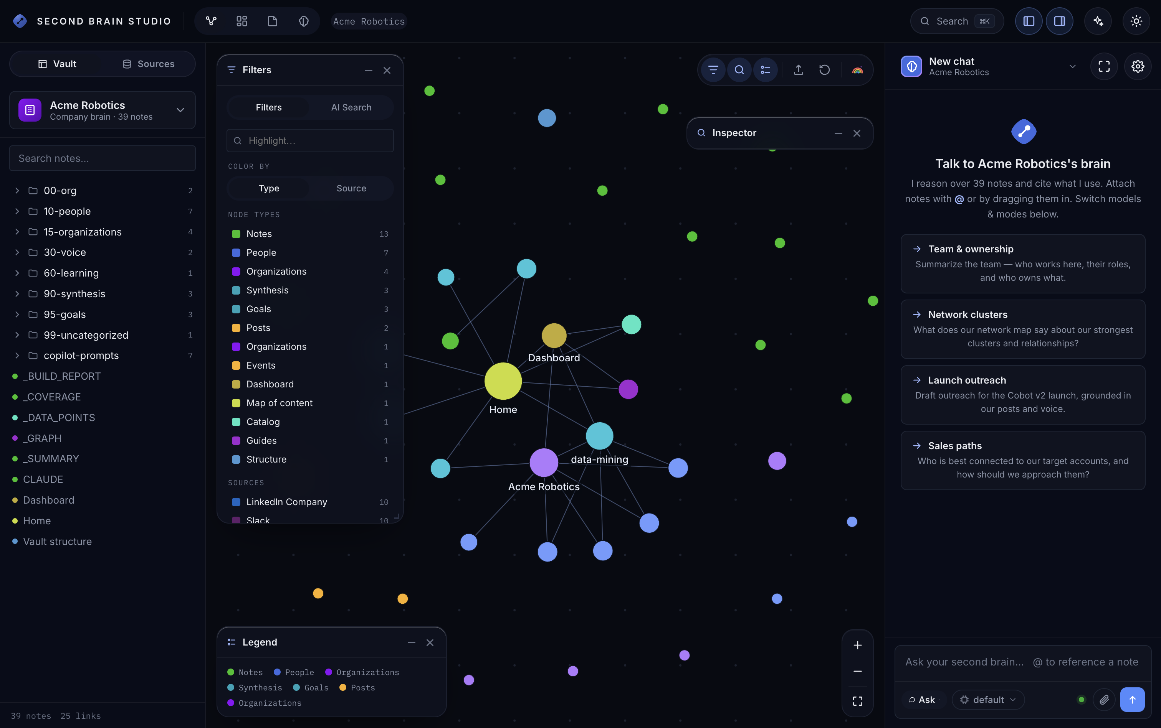Click the Search notes field
The image size is (1161, 728).
coord(102,158)
